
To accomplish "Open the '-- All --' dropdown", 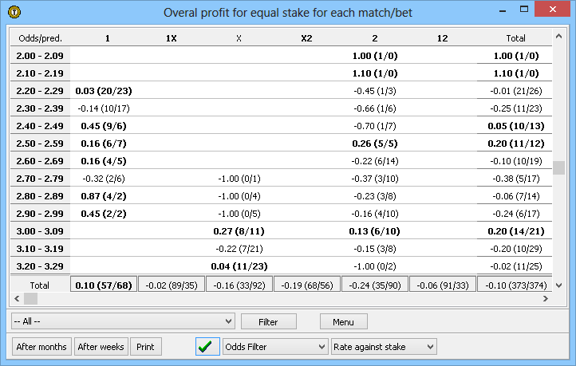I will pyautogui.click(x=122, y=321).
